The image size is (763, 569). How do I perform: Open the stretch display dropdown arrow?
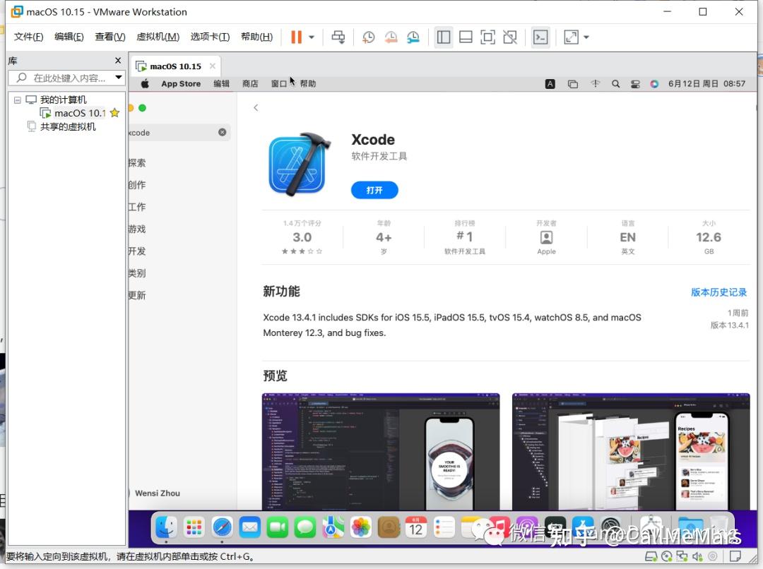click(586, 37)
